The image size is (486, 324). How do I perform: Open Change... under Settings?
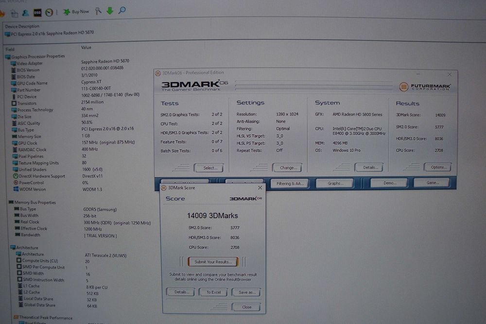(287, 168)
